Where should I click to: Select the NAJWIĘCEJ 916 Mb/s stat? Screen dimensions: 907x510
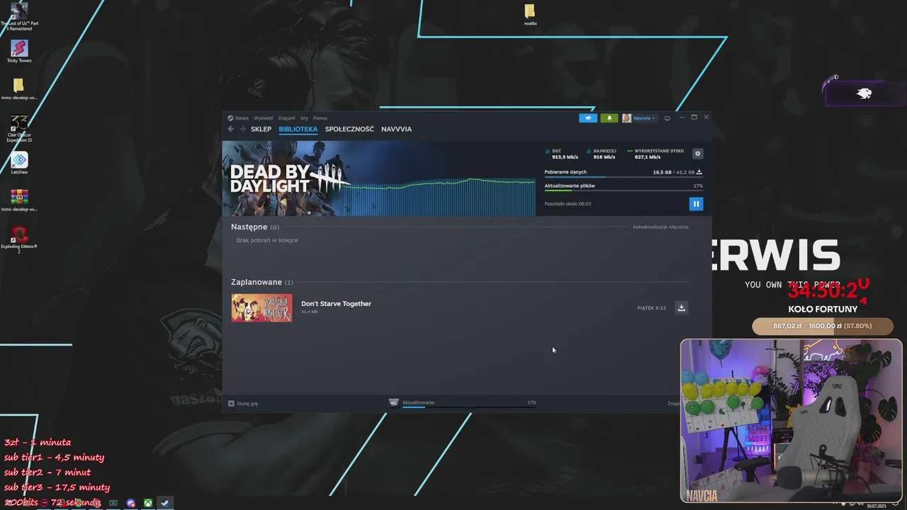pyautogui.click(x=602, y=154)
